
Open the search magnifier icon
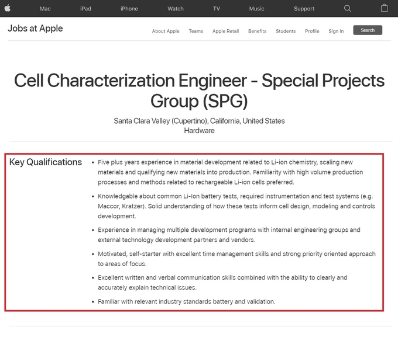coord(348,9)
